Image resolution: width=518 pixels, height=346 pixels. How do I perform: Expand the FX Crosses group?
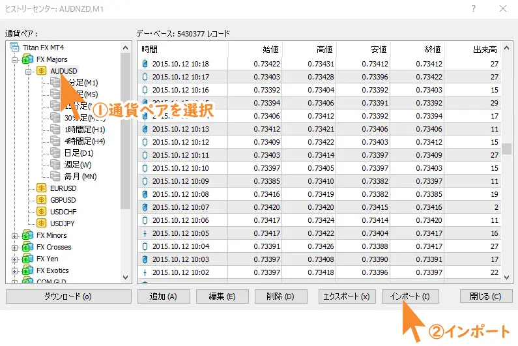click(15, 248)
